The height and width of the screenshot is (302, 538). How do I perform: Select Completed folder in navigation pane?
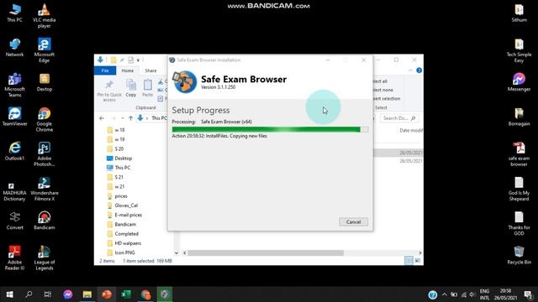[x=123, y=233]
